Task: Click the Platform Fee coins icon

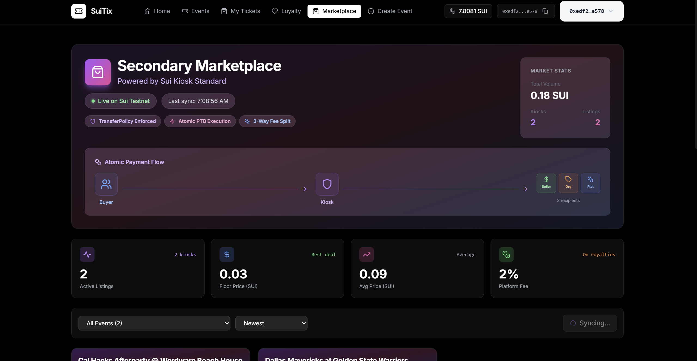Action: pos(506,254)
